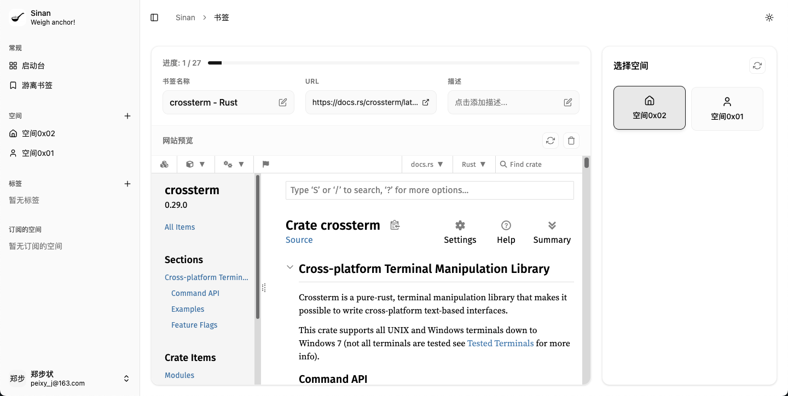Click the docs.rs logo icon in the preview
The image size is (788, 396).
pos(164,164)
